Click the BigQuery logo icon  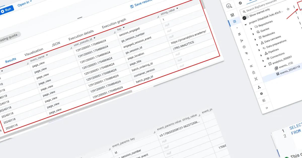pyautogui.click(x=229, y=6)
